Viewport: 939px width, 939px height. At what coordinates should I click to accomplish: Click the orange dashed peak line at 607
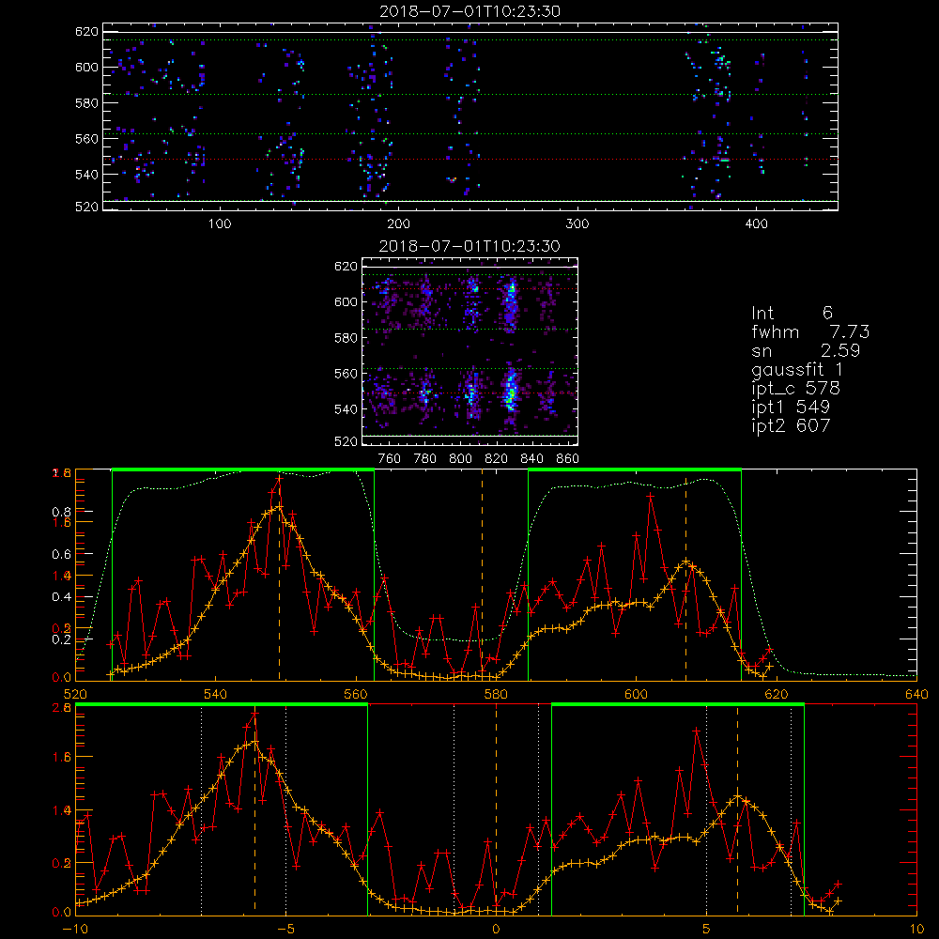[685, 577]
